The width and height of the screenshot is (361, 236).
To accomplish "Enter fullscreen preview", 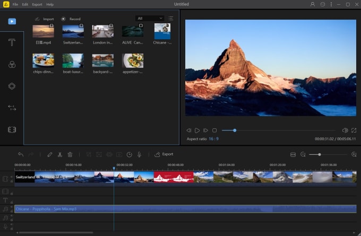I will (354, 130).
